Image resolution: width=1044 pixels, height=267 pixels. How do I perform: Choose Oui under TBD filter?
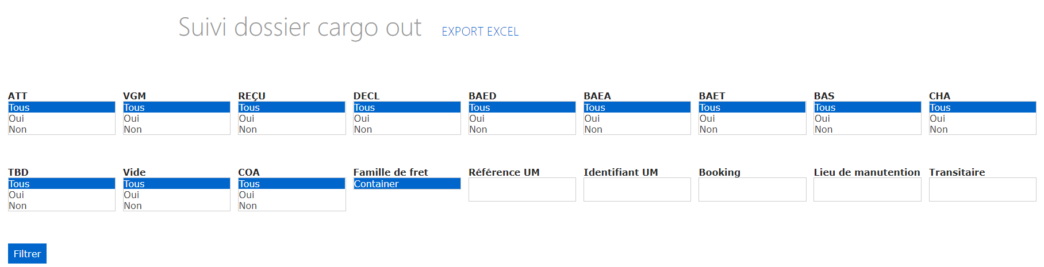pos(62,195)
